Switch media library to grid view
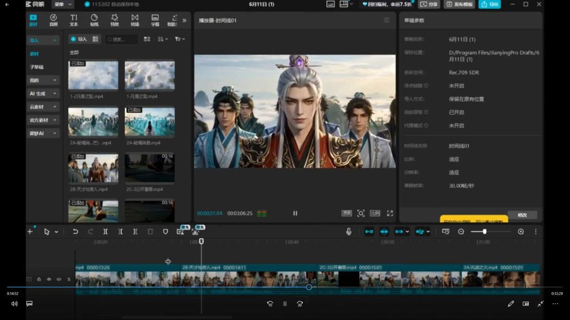570x320 pixels. (x=147, y=39)
